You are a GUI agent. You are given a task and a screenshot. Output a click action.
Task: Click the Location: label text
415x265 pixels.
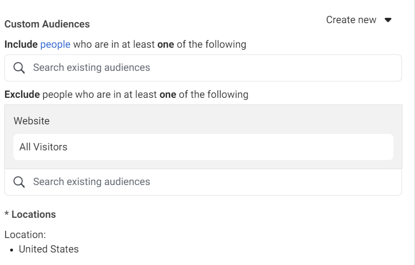point(25,235)
